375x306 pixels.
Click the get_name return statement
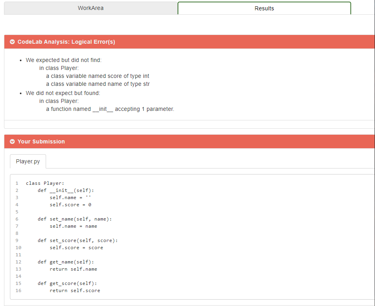pyautogui.click(x=73, y=269)
